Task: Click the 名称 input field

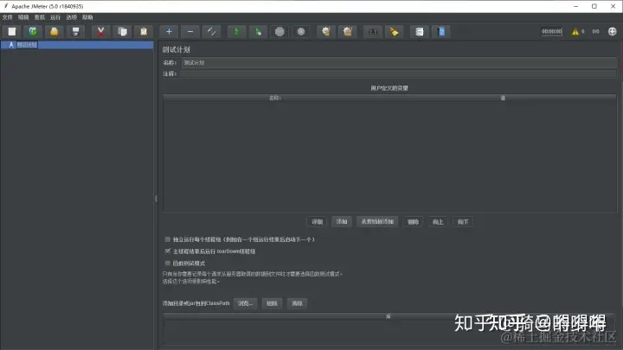Action: (x=399, y=63)
